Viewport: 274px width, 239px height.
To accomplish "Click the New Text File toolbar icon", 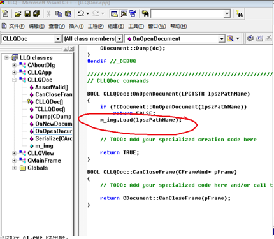I will tap(5, 14).
